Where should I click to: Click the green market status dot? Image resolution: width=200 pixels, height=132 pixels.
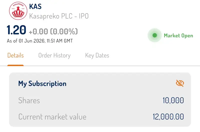point(155,35)
